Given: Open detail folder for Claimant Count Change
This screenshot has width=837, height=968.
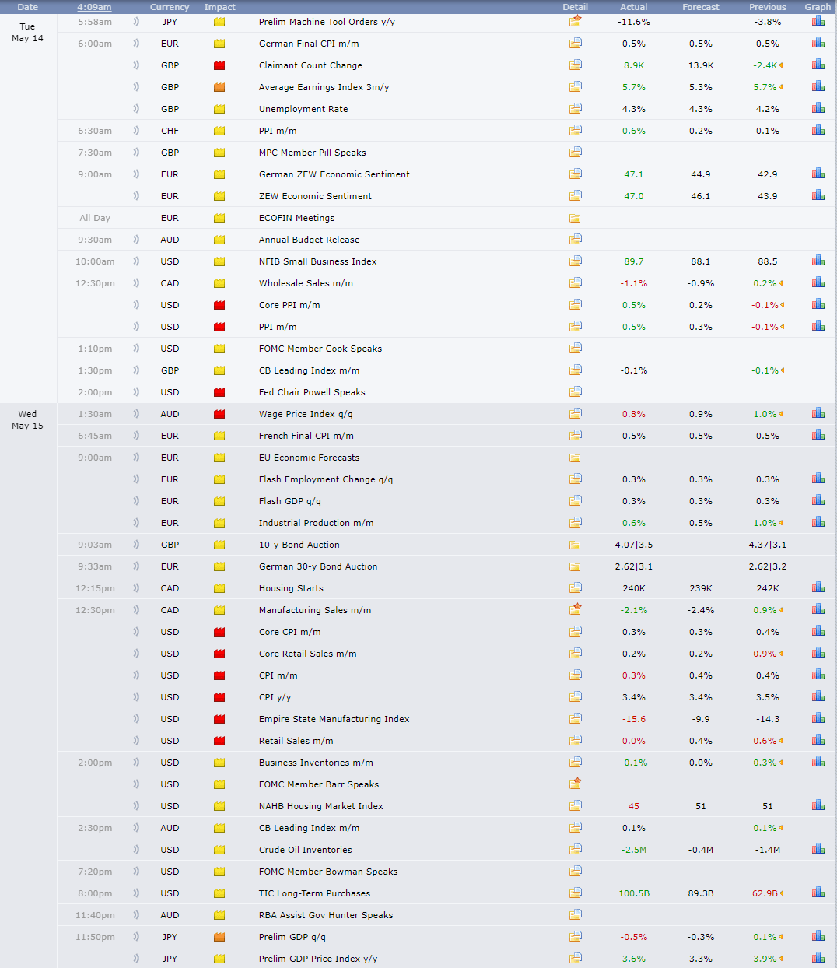Looking at the screenshot, I should point(575,65).
